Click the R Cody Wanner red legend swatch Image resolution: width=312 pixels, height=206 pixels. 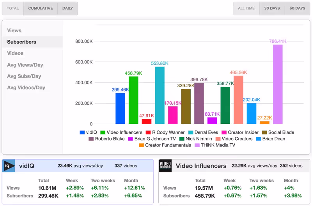pyautogui.click(x=148, y=132)
